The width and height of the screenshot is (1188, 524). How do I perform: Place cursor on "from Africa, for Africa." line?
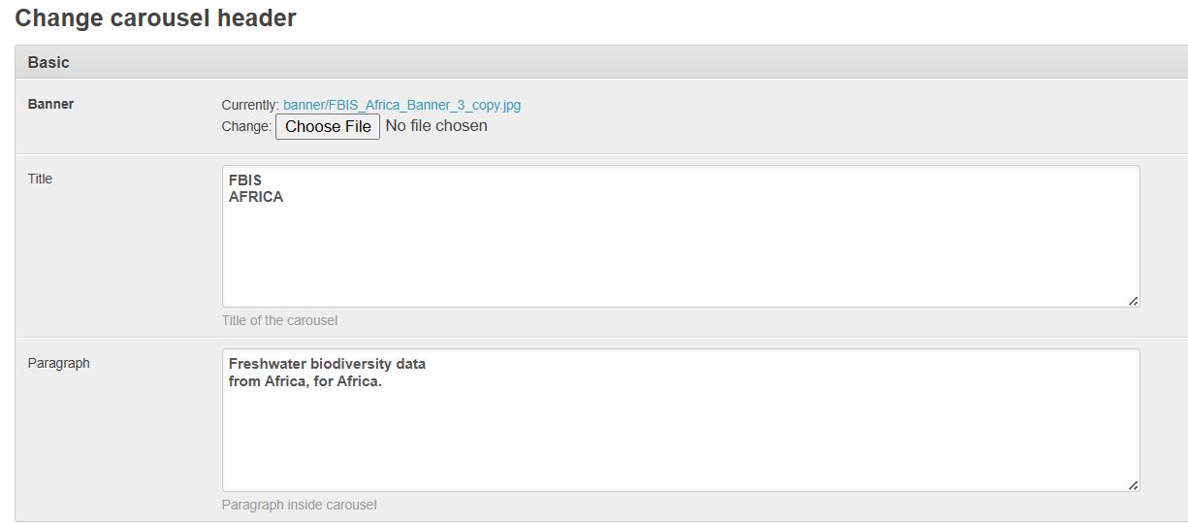tap(305, 381)
